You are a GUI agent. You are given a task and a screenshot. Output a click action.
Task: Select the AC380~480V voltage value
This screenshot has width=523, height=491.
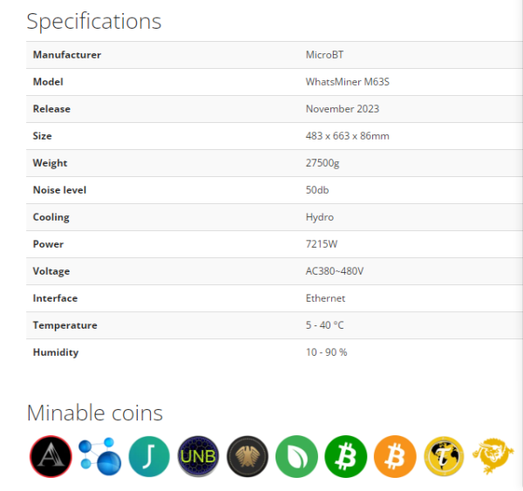pyautogui.click(x=335, y=271)
